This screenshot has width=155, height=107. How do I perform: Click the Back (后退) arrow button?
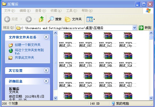(7, 19)
